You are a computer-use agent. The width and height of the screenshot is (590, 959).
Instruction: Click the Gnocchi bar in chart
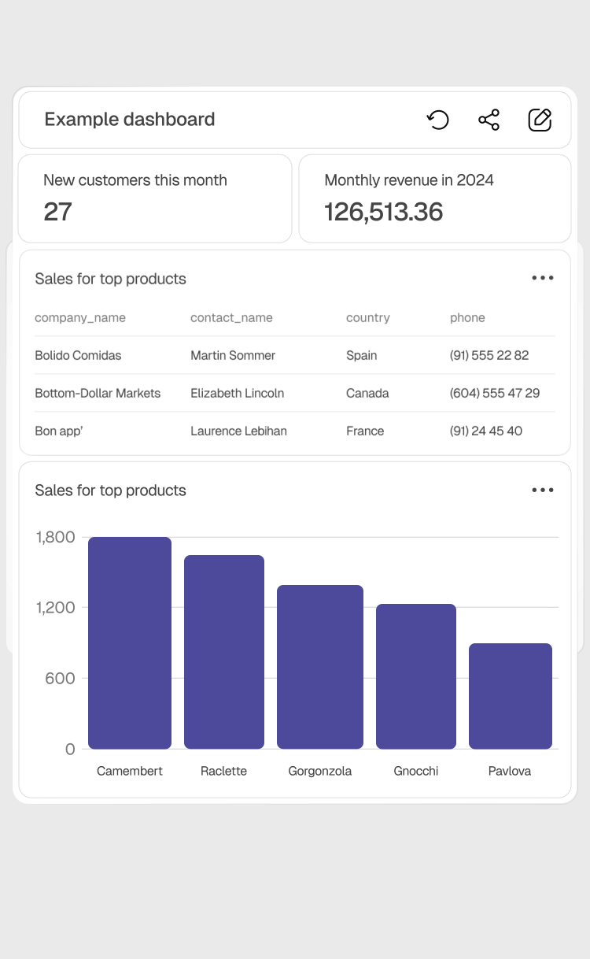pos(416,676)
